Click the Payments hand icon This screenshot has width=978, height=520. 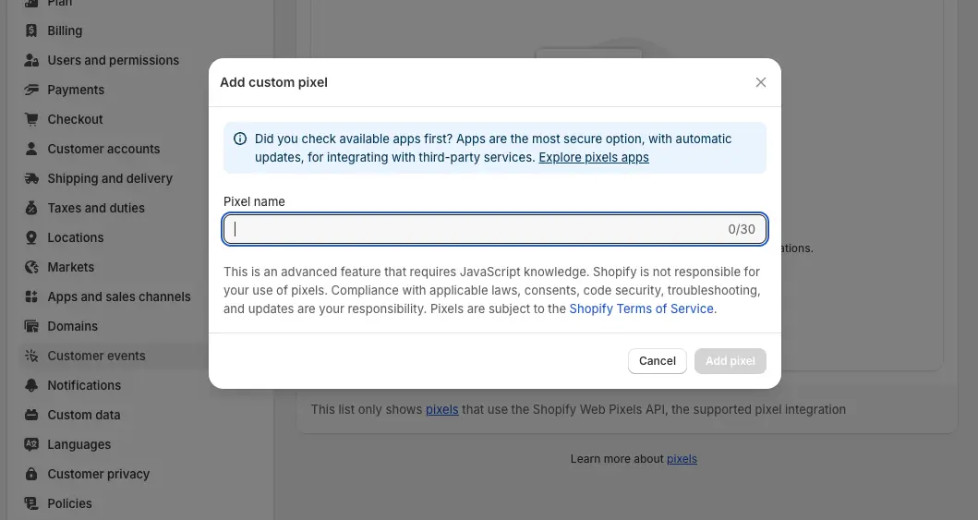31,90
